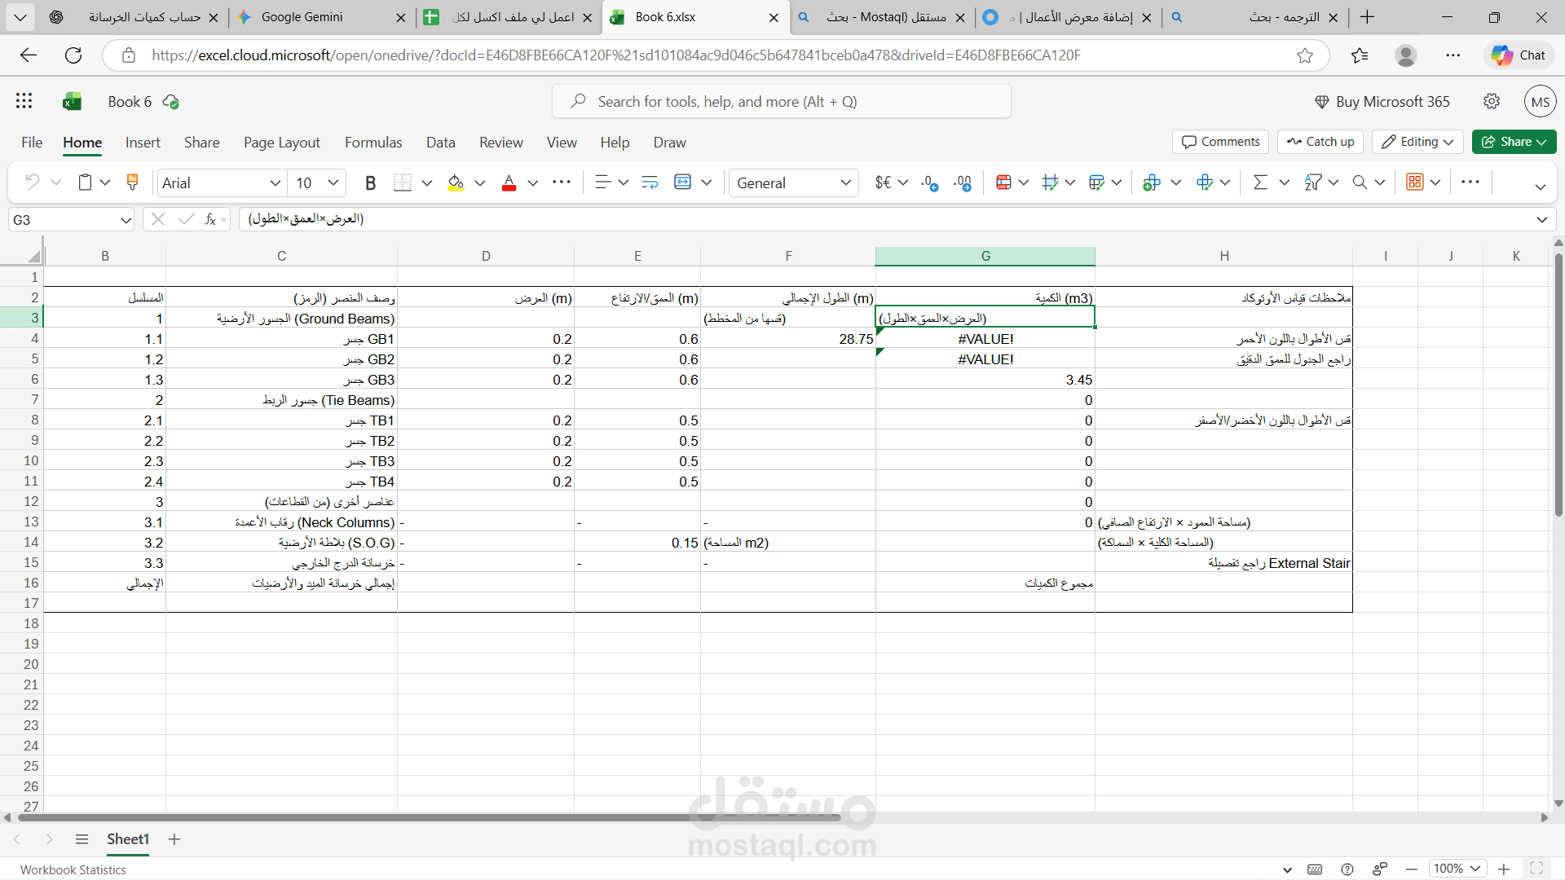Click Format as Table icon
This screenshot has height=880, width=1565.
click(x=1097, y=183)
